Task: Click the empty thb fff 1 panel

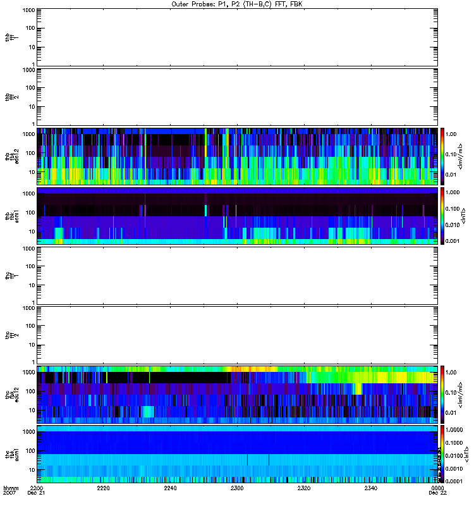Action: click(237, 37)
